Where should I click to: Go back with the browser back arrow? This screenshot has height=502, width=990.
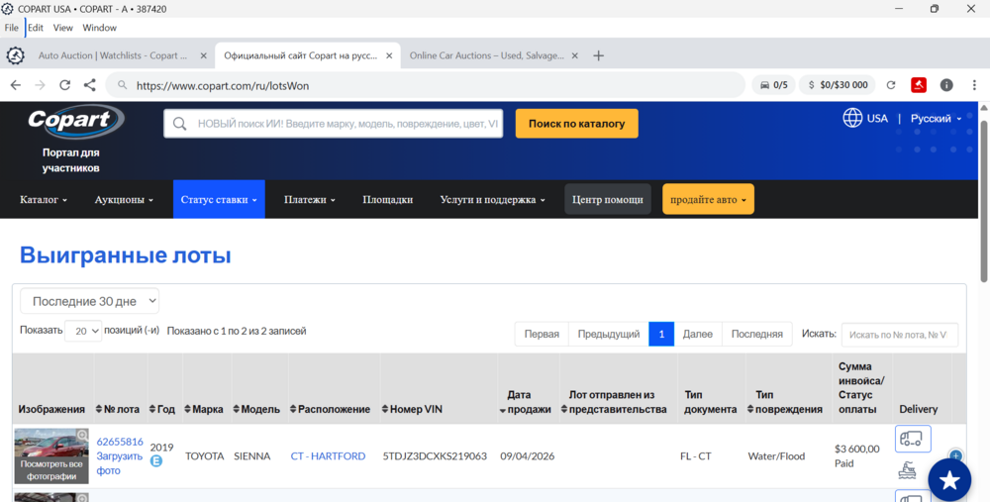pyautogui.click(x=15, y=85)
